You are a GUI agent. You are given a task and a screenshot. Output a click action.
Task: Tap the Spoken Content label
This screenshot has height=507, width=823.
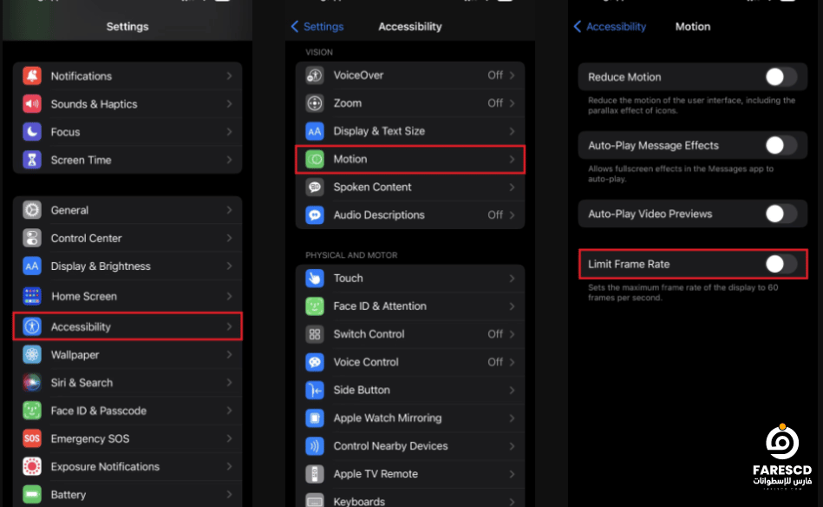click(372, 187)
